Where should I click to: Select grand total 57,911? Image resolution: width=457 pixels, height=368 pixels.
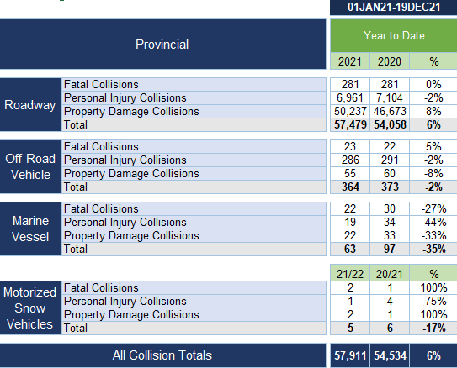(x=350, y=355)
